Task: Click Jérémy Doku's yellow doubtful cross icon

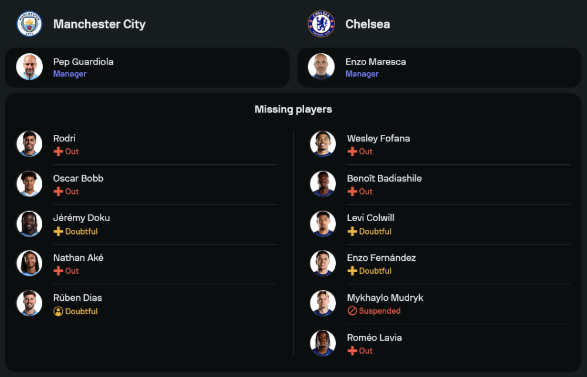Action: (x=58, y=232)
